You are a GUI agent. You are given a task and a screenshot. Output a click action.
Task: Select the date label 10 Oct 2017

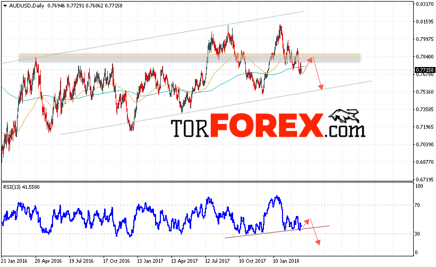252,261
